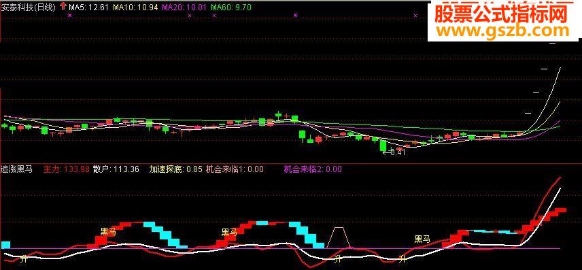Select the 安泰科技(日线) chart title

[29, 6]
